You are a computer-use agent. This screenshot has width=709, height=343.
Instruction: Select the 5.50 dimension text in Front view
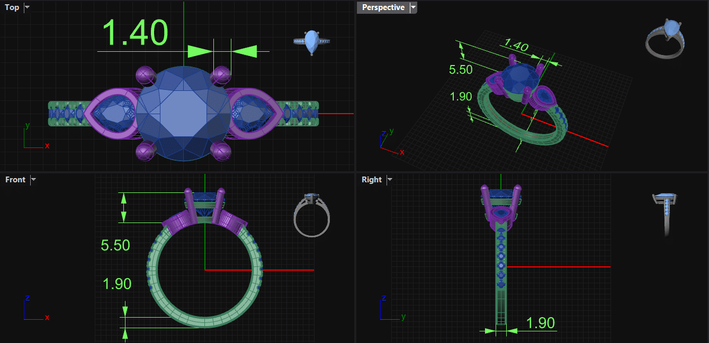pos(115,245)
